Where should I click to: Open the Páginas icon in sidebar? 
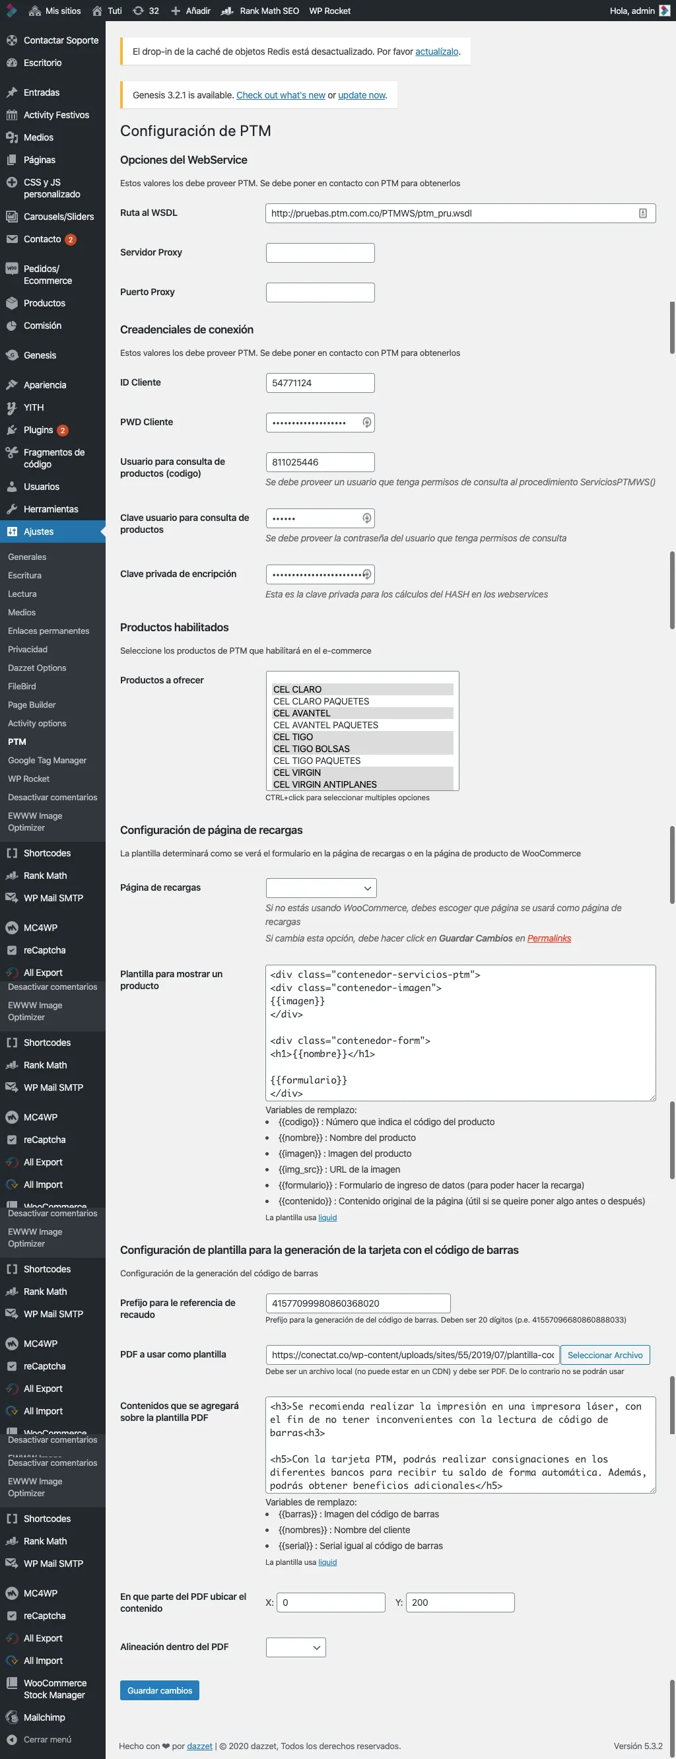[12, 160]
